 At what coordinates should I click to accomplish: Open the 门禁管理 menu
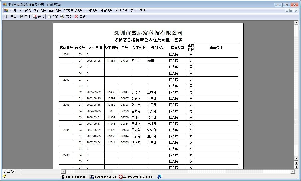[91, 10]
